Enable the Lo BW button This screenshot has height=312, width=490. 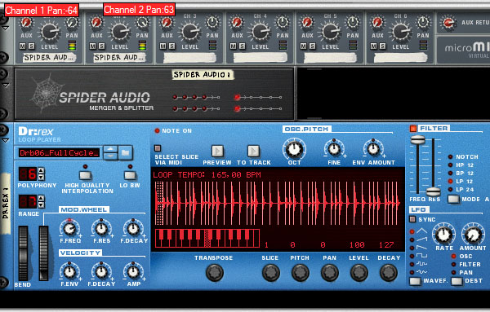tap(130, 175)
